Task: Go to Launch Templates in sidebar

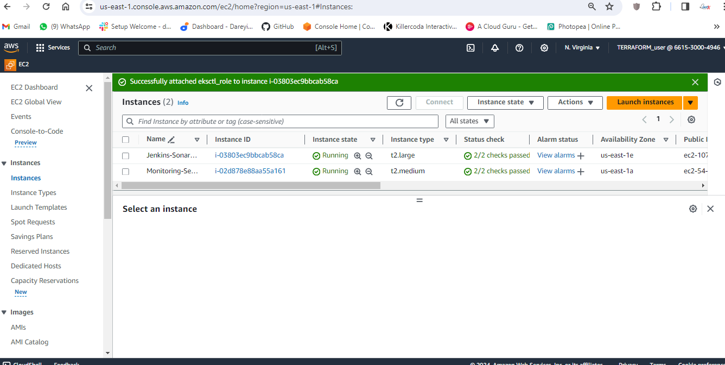Action: [39, 207]
